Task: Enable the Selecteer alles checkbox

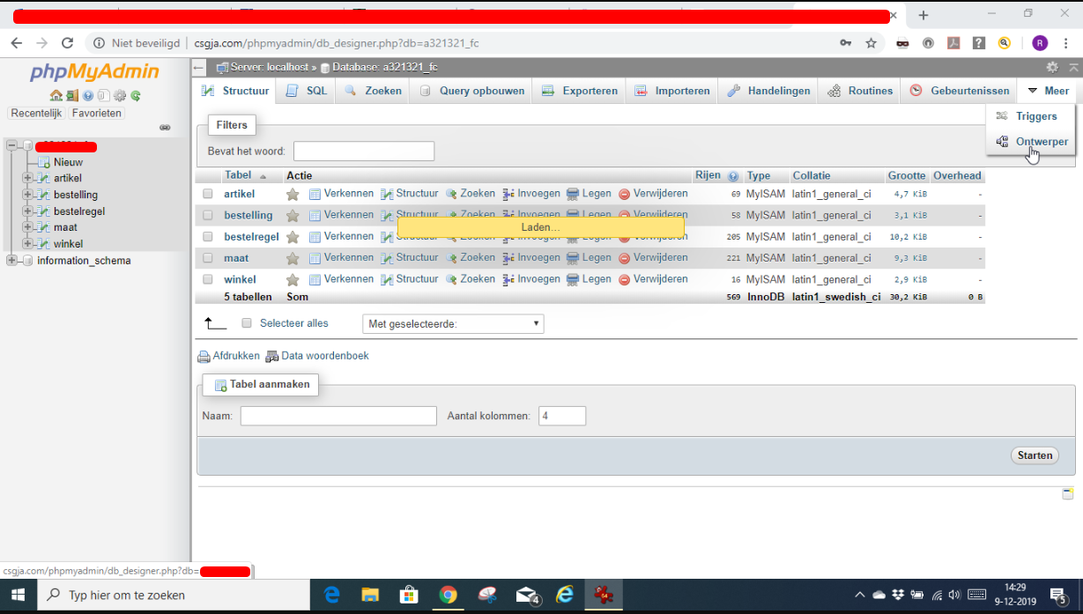Action: tap(247, 323)
